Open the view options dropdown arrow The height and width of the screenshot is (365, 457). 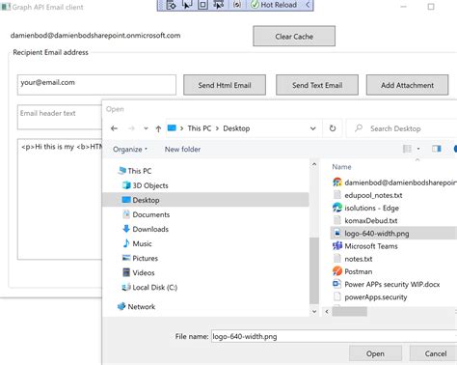coord(418,149)
